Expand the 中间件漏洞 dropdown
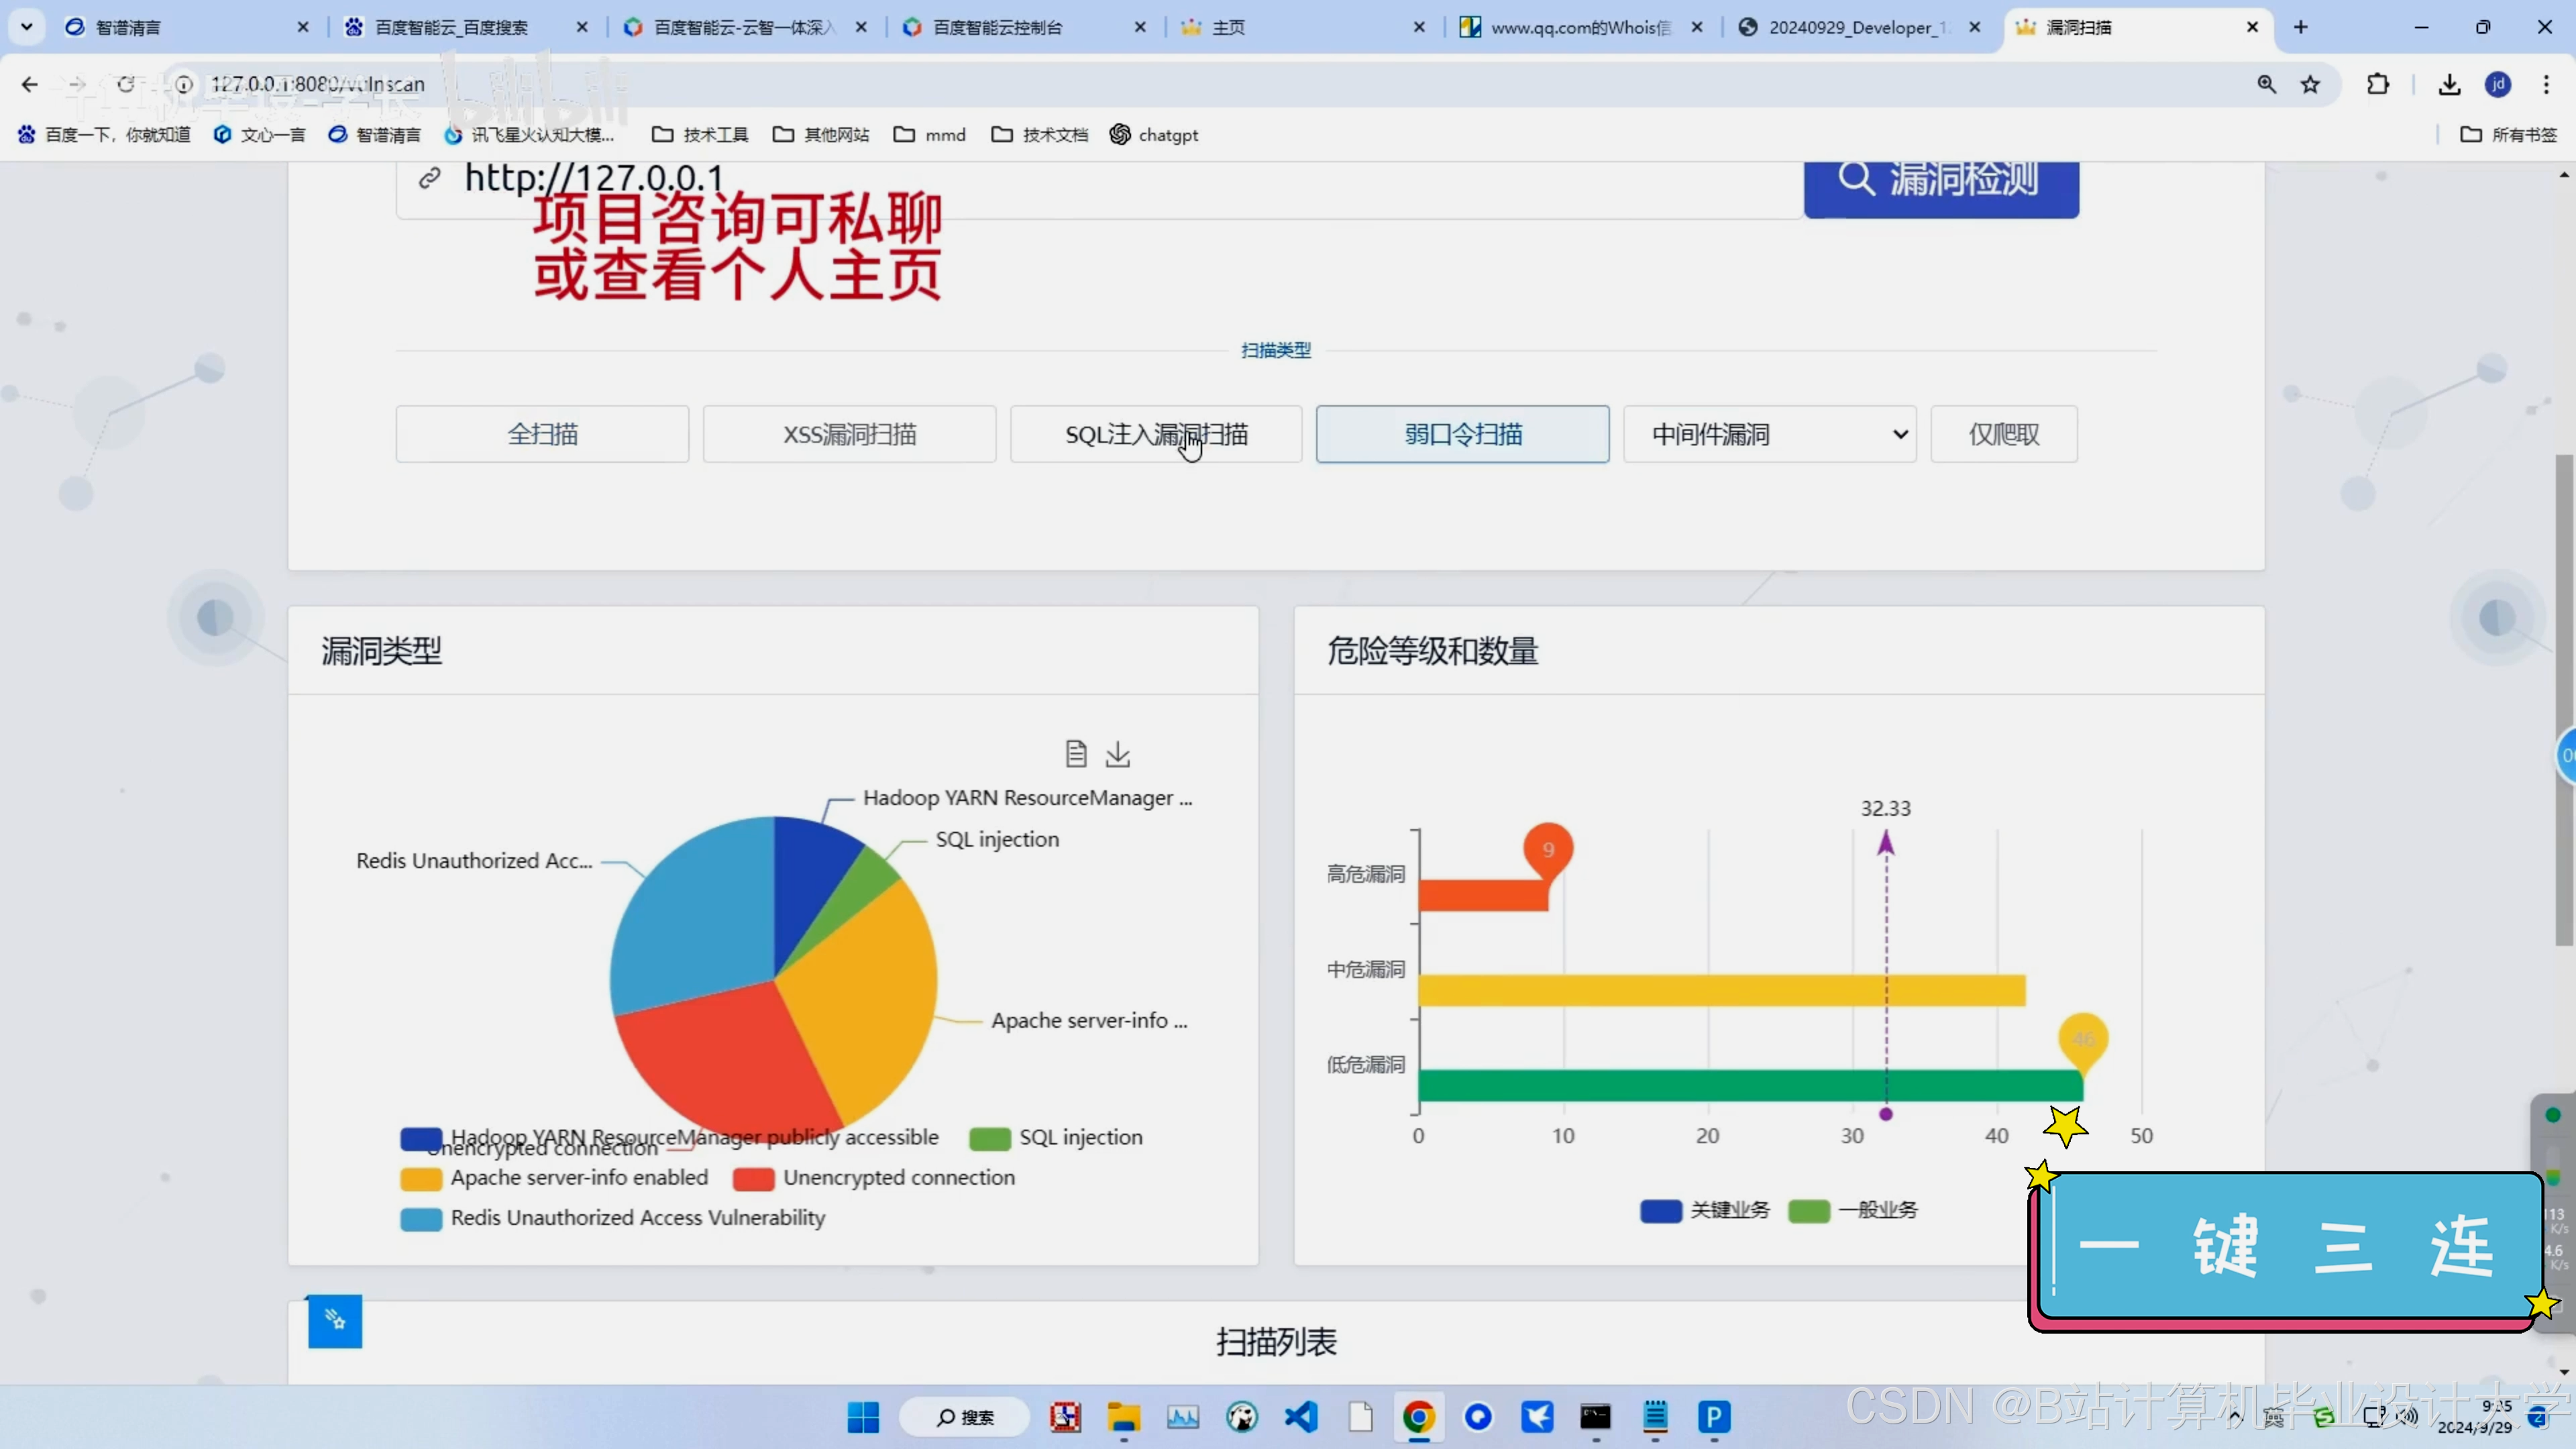Screen dimensions: 2576x1449 tap(1769, 434)
